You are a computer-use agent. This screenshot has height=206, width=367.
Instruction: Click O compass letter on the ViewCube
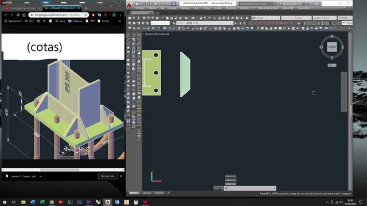[321, 47]
